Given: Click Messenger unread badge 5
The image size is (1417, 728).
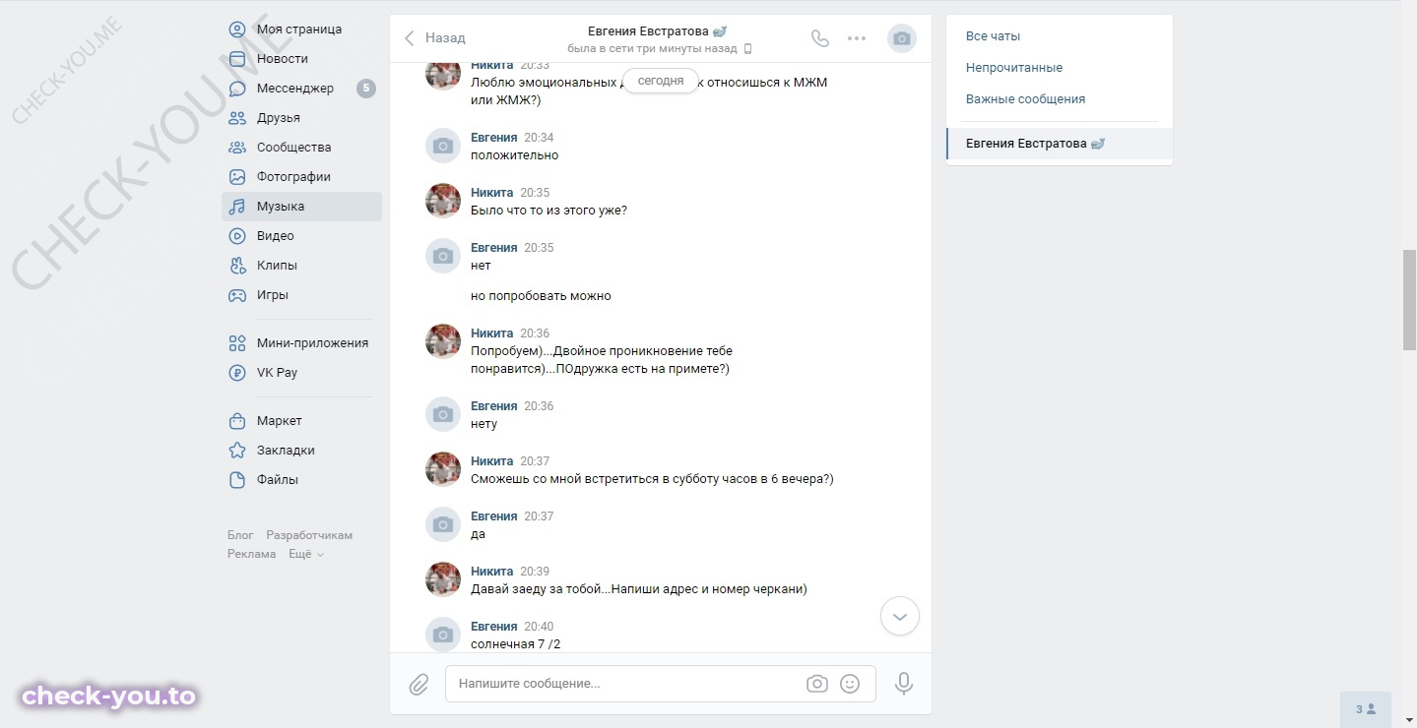Looking at the screenshot, I should coord(366,89).
